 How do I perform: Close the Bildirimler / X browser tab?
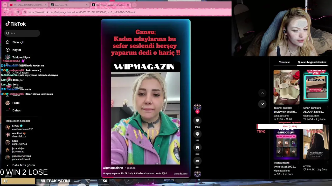pos(87,5)
